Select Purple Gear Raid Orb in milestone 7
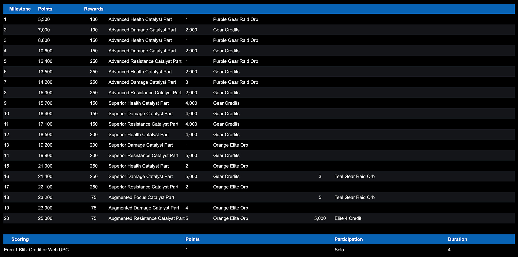Screen dimensions: 518x257 tap(236, 82)
